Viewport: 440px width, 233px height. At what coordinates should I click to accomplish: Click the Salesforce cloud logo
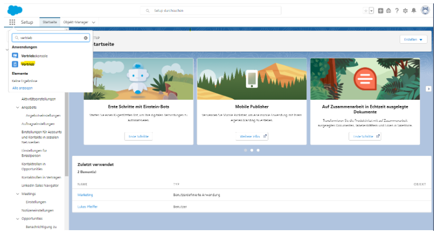click(x=15, y=10)
